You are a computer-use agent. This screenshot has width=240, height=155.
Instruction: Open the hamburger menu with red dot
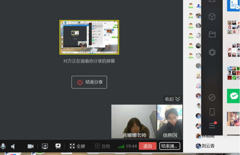point(212,125)
